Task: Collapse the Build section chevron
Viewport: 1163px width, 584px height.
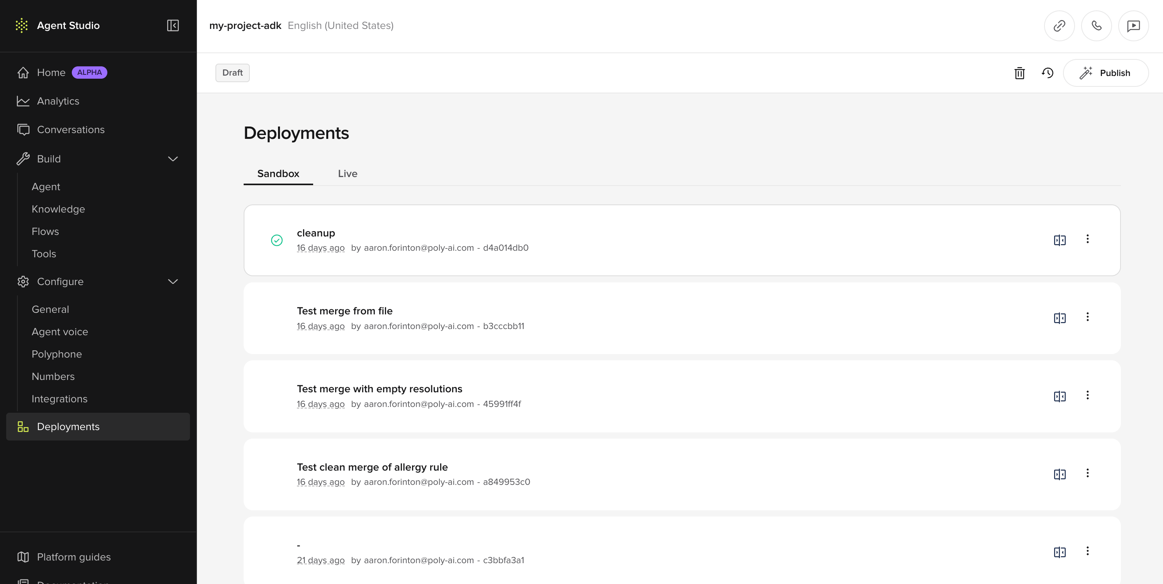Action: [x=173, y=159]
